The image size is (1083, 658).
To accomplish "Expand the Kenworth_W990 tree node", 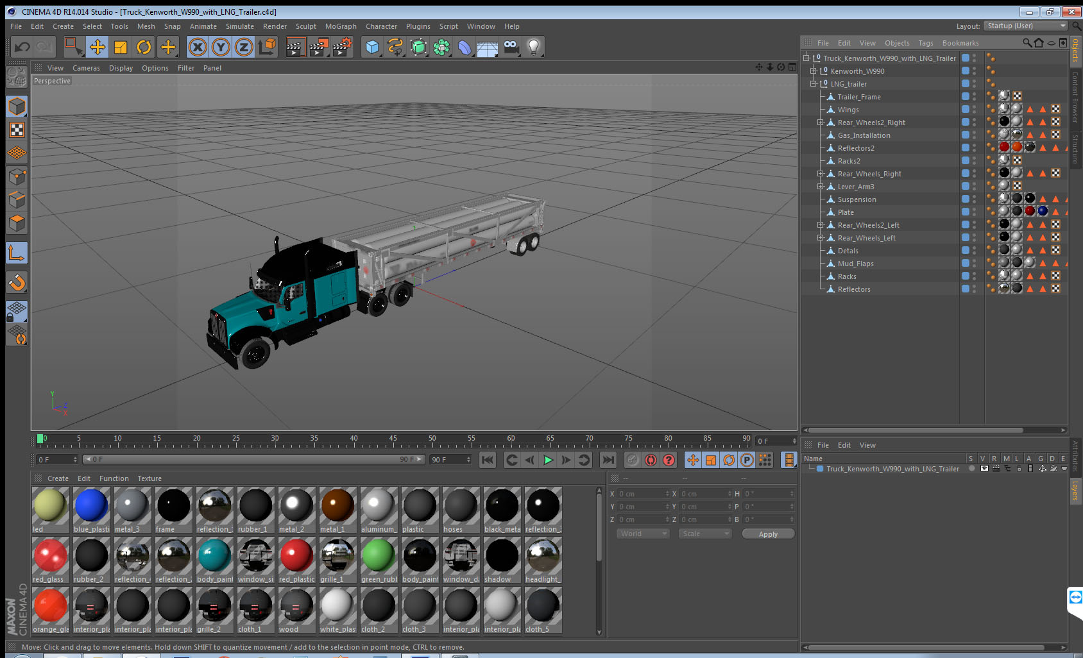I will tap(814, 71).
